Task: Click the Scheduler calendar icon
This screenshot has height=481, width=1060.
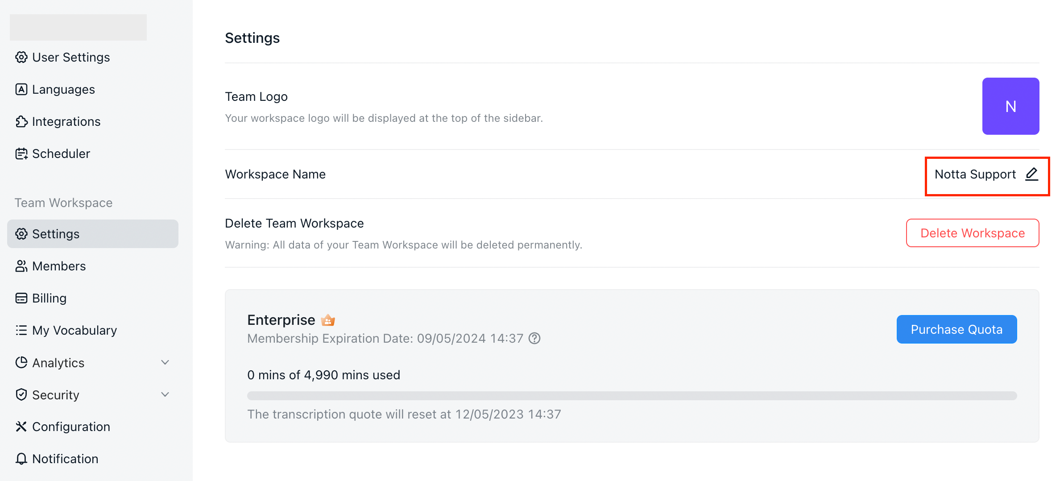Action: [21, 153]
